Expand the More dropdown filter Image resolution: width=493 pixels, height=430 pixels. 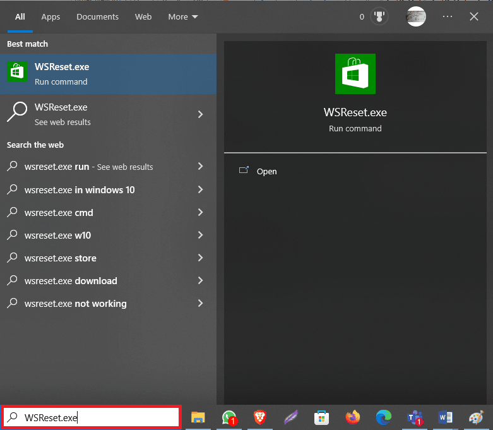tap(183, 16)
